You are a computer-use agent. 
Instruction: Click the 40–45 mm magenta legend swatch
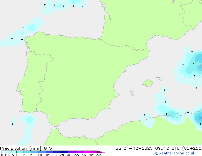coord(86,152)
